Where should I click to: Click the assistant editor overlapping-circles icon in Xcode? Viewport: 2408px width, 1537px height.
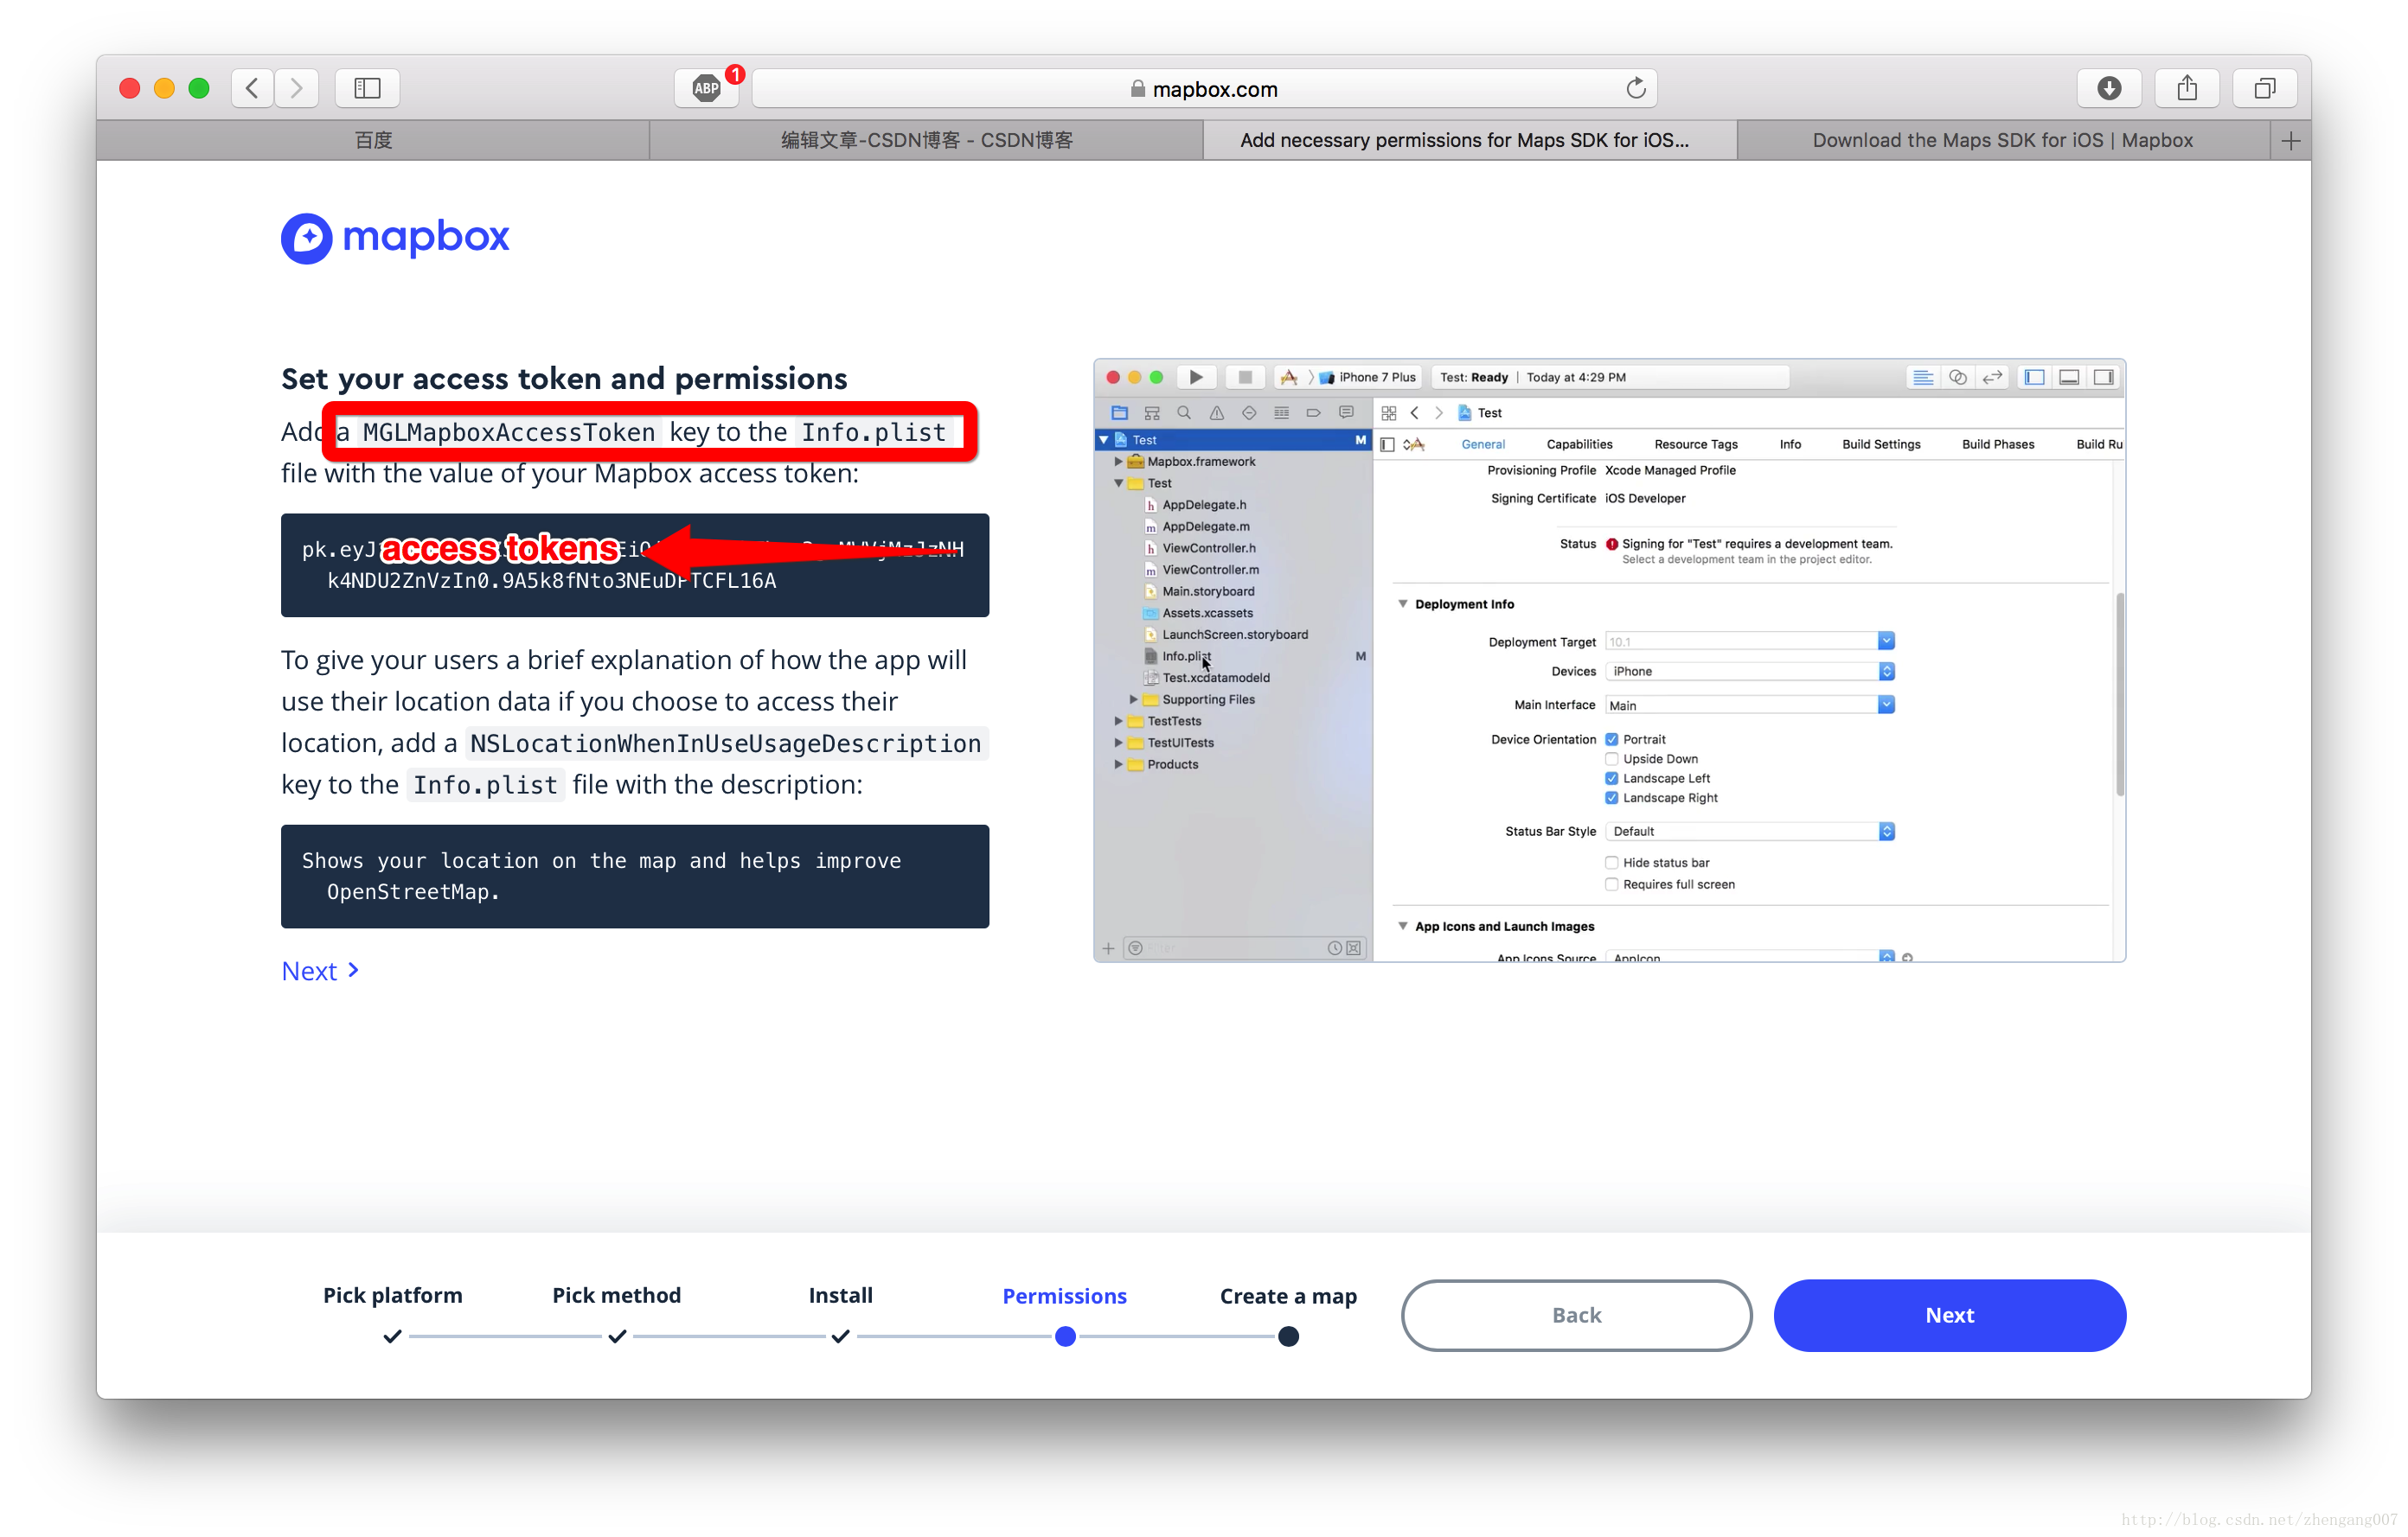[x=1957, y=377]
